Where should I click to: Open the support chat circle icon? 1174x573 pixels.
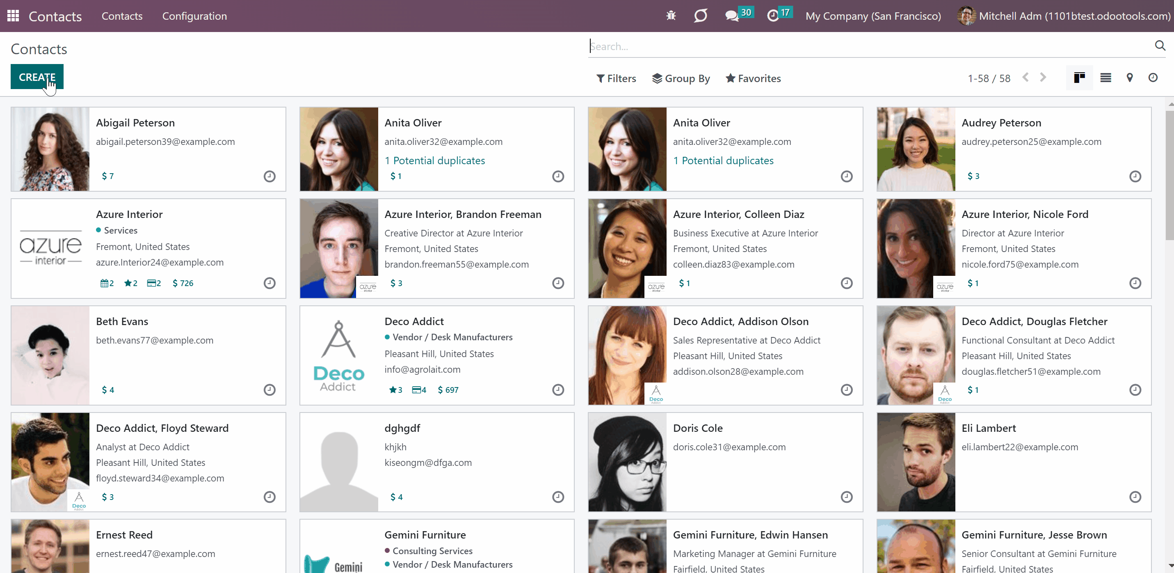pos(701,16)
